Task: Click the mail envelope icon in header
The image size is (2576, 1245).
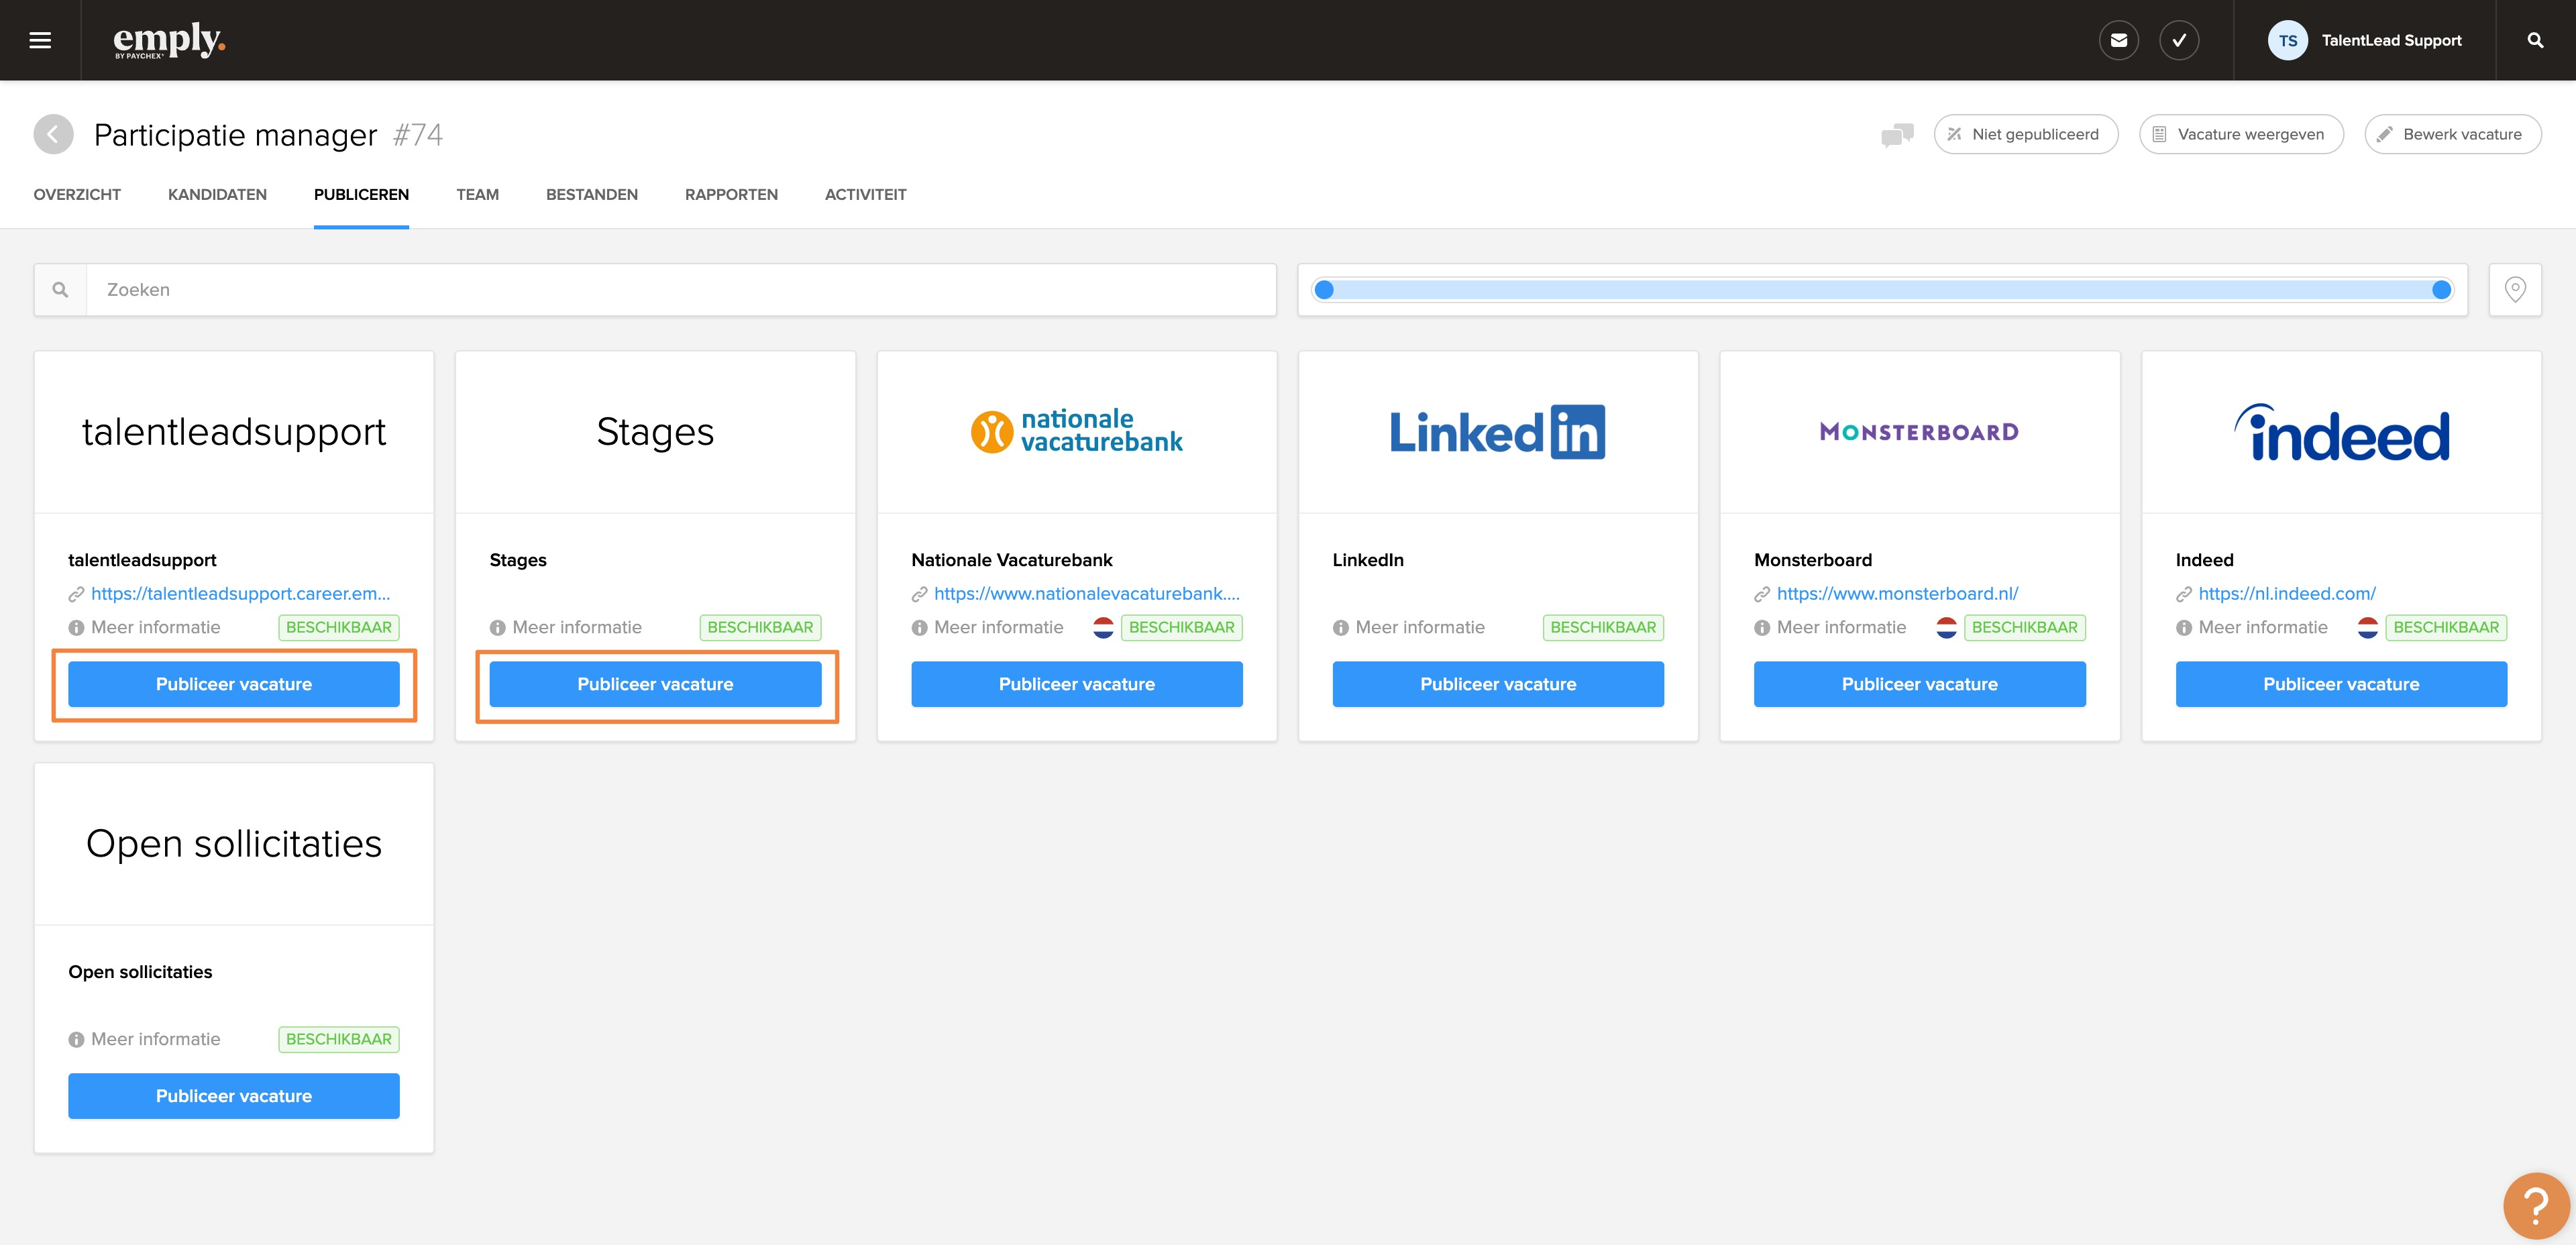Action: (2118, 40)
